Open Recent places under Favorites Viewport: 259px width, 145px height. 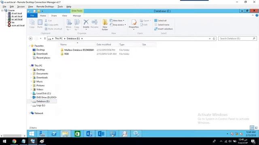pyautogui.click(x=43, y=58)
